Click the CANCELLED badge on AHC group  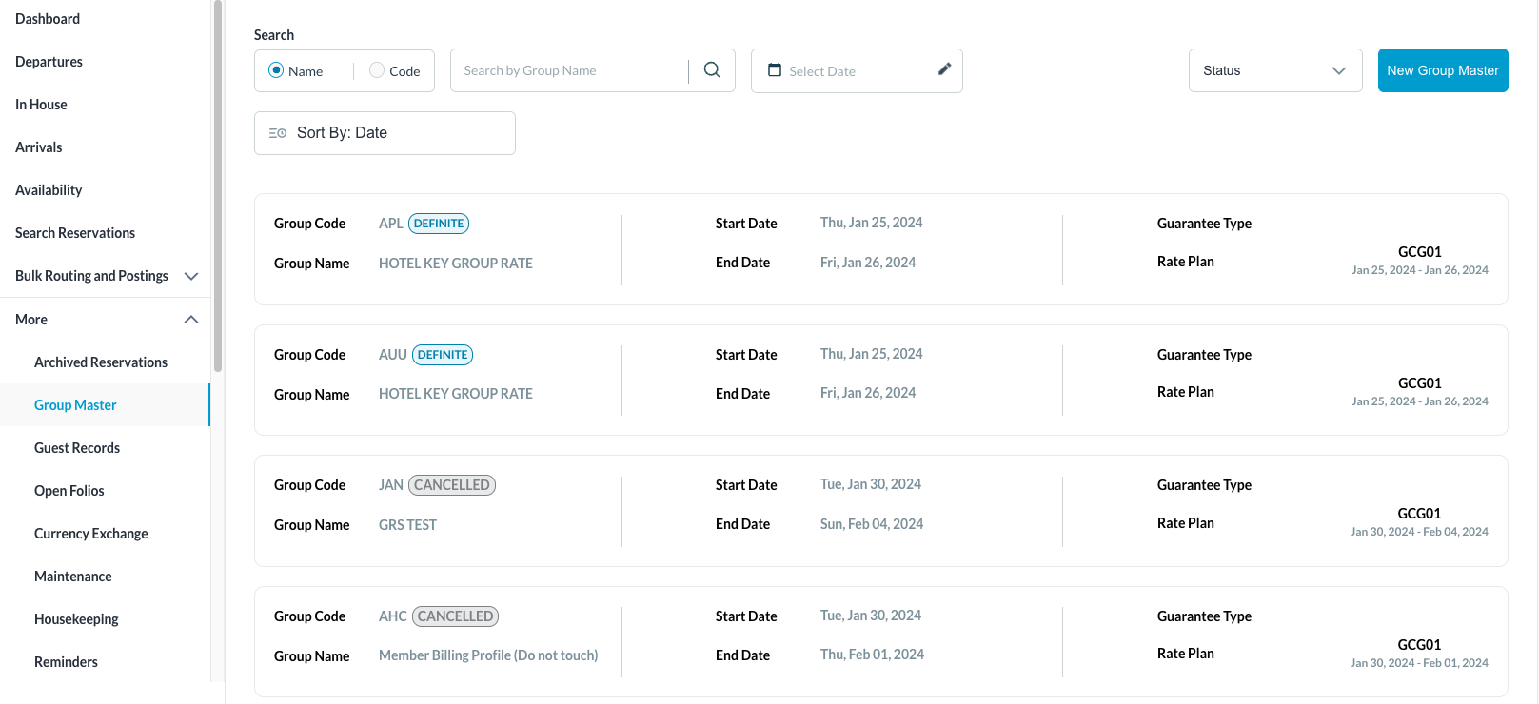point(455,616)
